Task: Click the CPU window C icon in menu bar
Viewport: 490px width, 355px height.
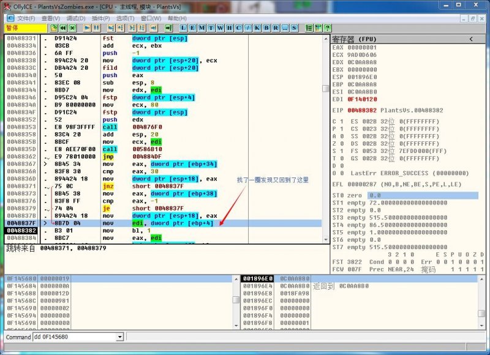Action: [10, 18]
